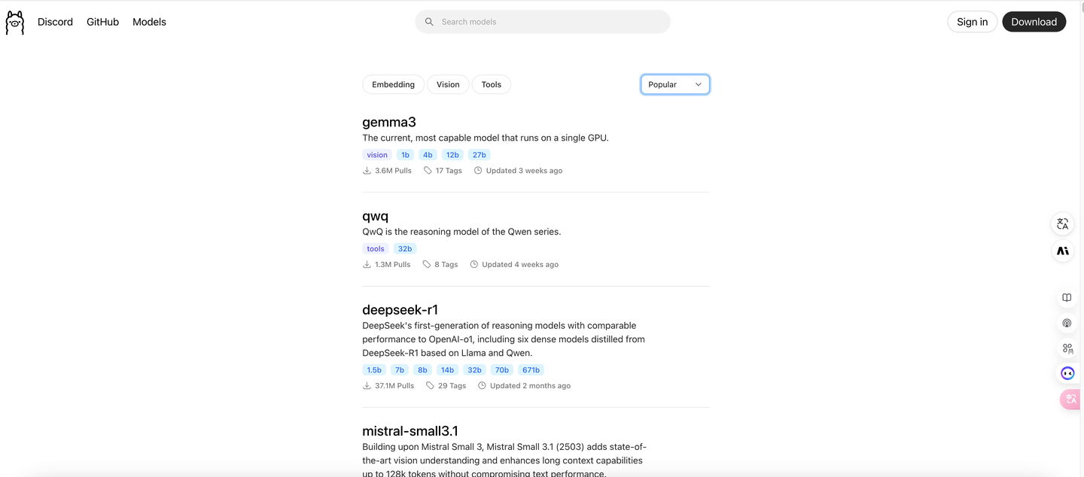Toggle the Embedding filter
The image size is (1084, 477).
393,84
